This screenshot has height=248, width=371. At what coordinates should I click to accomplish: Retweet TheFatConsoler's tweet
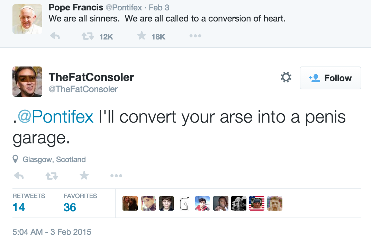(52, 176)
